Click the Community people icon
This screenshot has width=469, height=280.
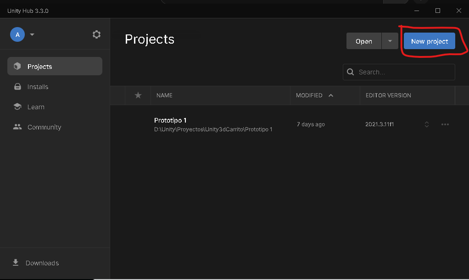click(x=17, y=127)
